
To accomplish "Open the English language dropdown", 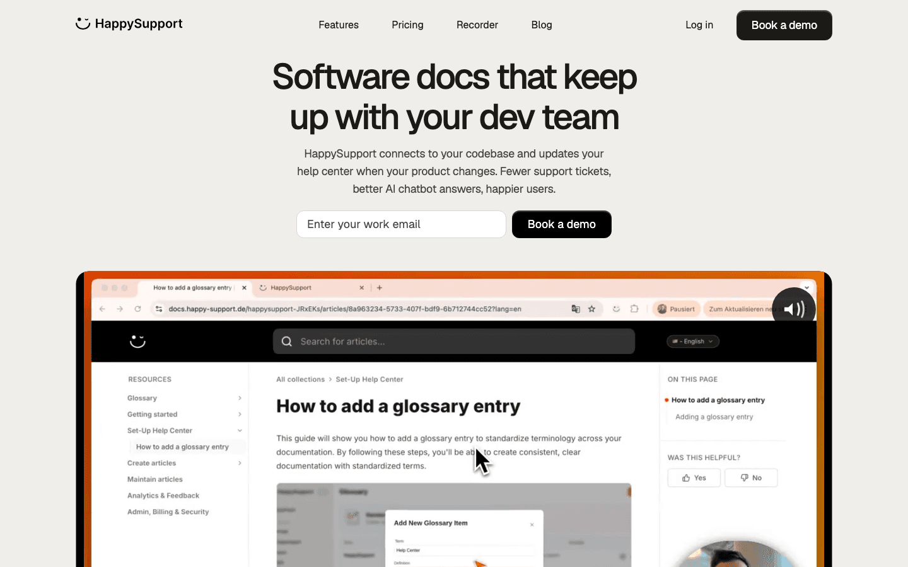I will coord(693,341).
